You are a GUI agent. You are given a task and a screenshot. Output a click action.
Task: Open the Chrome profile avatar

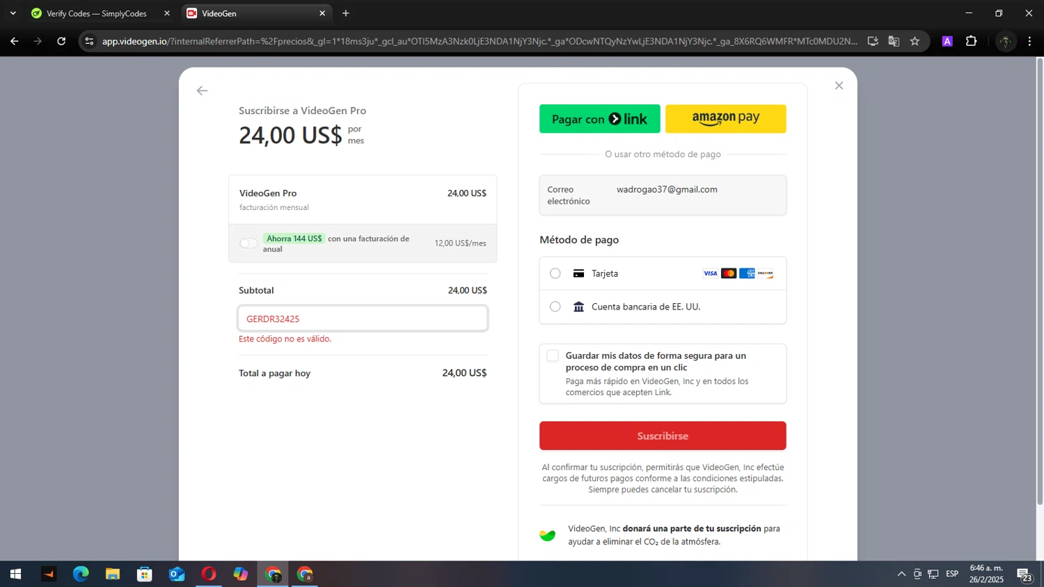pos(1005,41)
